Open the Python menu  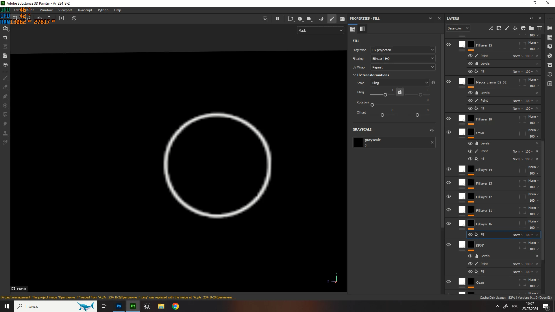pos(103,10)
